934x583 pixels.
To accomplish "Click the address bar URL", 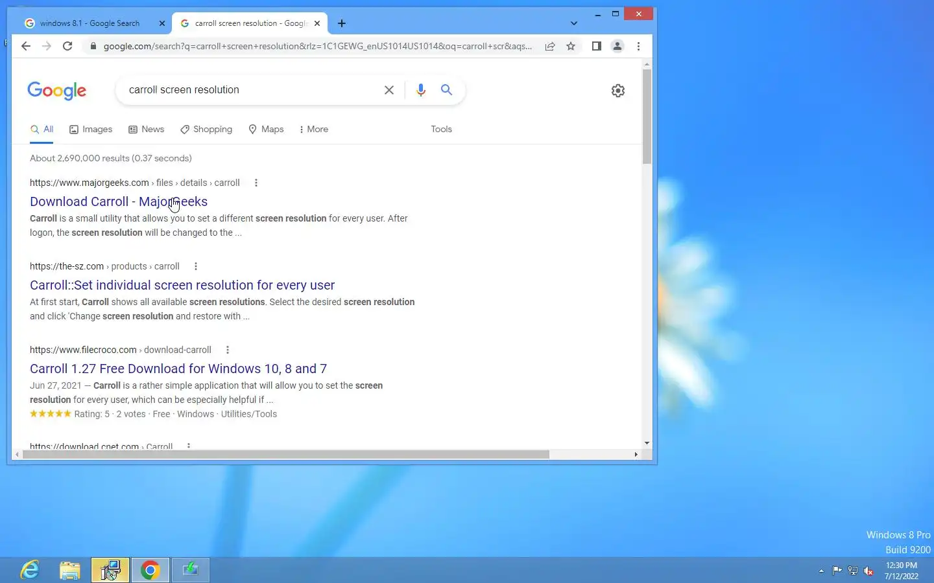I will coord(318,46).
